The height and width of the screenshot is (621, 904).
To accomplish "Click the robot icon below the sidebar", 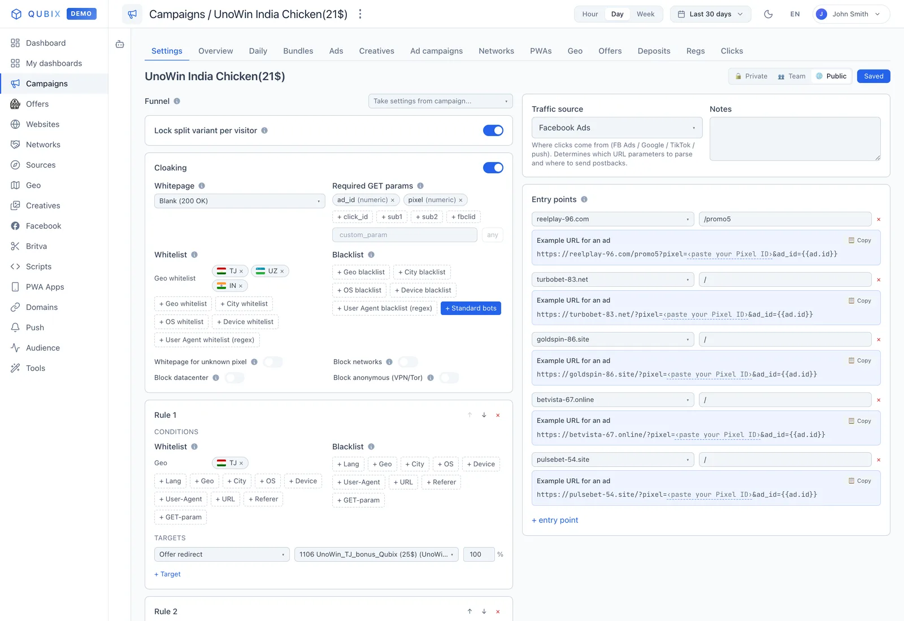I will coord(120,44).
